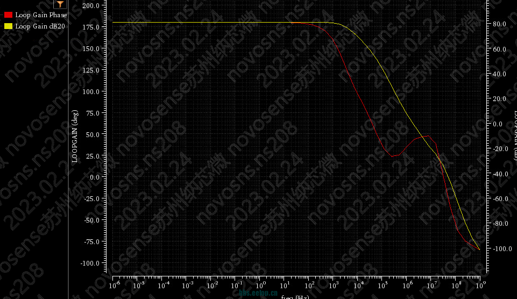Click the 0.0 tick on left axis
The image size is (517, 299).
pos(94,177)
